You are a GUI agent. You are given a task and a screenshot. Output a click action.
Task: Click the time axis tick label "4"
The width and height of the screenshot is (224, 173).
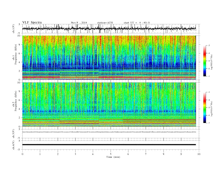point(93,154)
